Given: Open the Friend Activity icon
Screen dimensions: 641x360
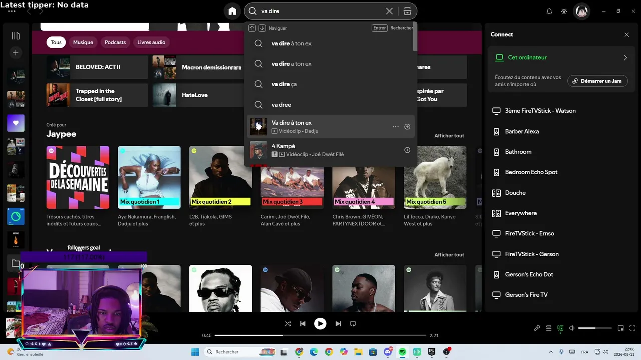Looking at the screenshot, I should coord(564,11).
